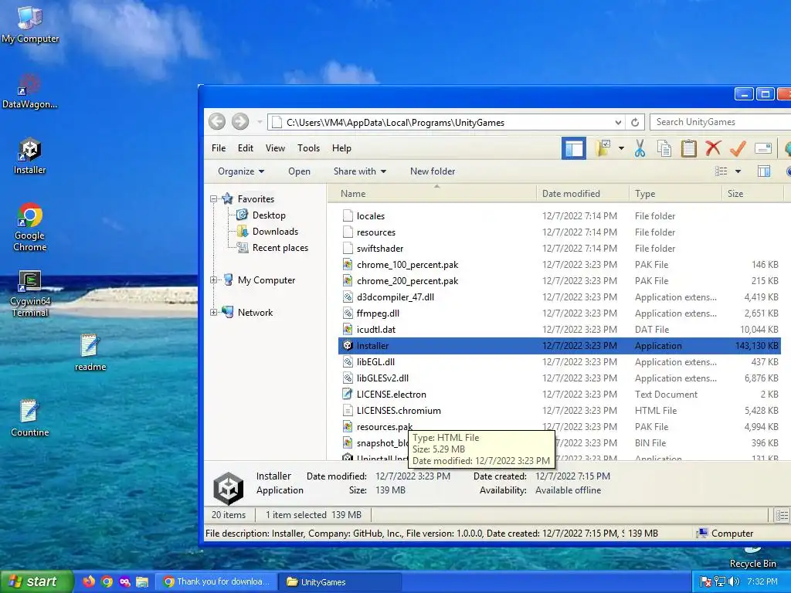
Task: Click the Folder Options icon in toolbar
Action: (603, 148)
